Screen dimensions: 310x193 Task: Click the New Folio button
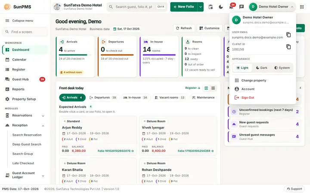[x=184, y=7]
